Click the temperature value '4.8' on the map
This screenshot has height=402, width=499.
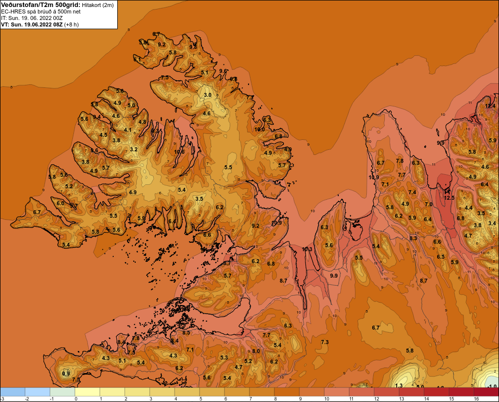click(x=142, y=122)
